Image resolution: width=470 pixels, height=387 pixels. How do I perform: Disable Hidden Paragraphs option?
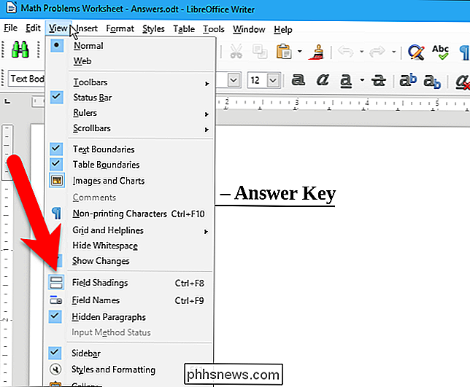coord(109,317)
